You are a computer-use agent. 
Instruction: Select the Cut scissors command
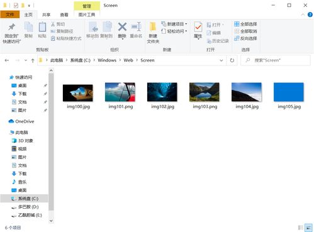58,24
